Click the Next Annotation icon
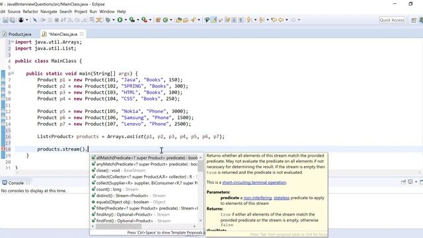 (249, 20)
